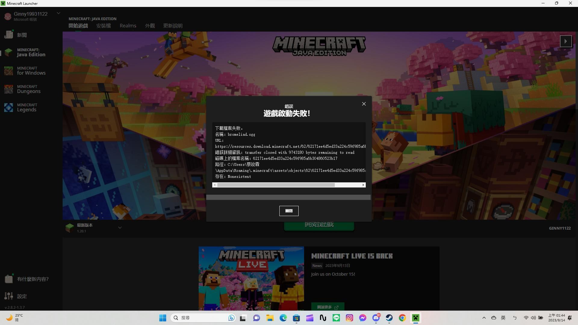Expand hidden system tray icons
The image size is (578, 325).
[x=484, y=318]
